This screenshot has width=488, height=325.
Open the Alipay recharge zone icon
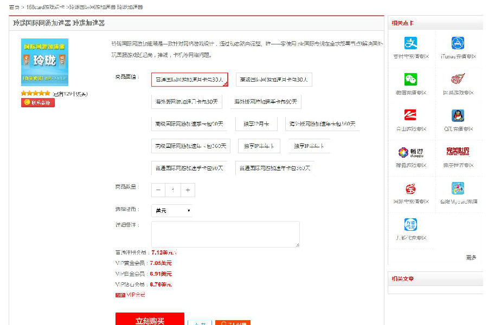pyautogui.click(x=410, y=43)
